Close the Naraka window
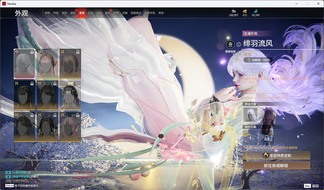Viewport: 324px width, 190px height. pos(318,4)
